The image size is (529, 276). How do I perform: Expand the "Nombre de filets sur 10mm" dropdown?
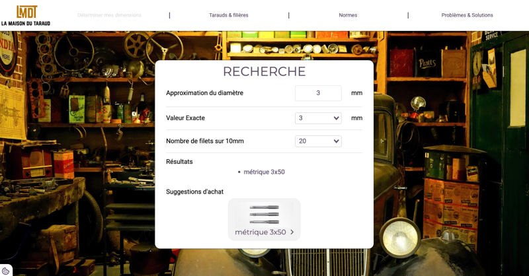[x=318, y=141]
